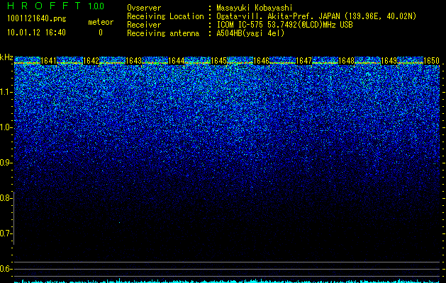
Task: Click the Receiving antenna label
Action: (x=163, y=33)
